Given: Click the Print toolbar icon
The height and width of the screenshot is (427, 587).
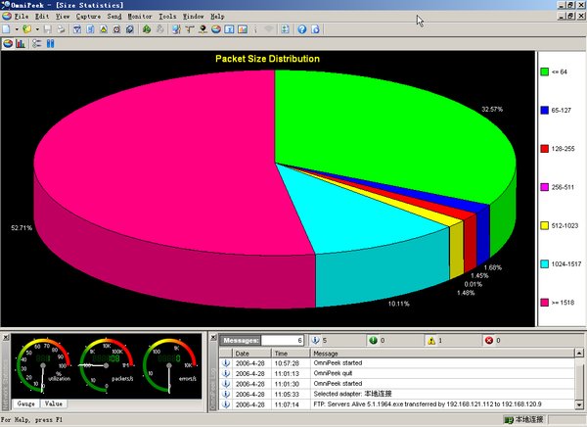Looking at the screenshot, I should pos(61,29).
